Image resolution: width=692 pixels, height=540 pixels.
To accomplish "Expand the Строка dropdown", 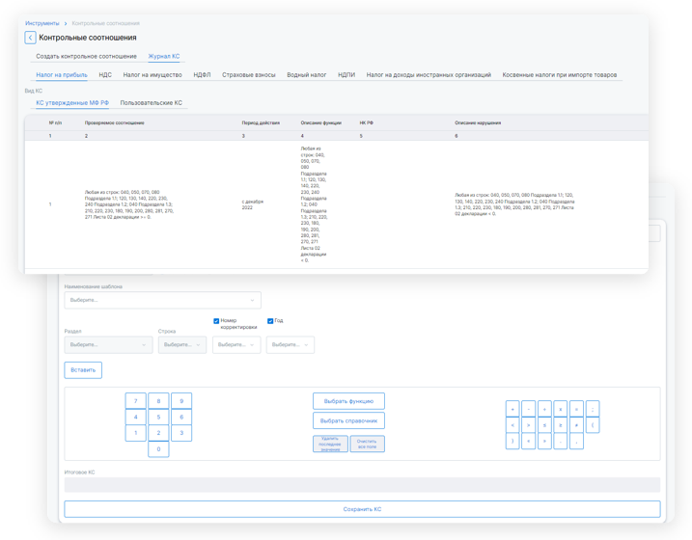I will point(182,344).
